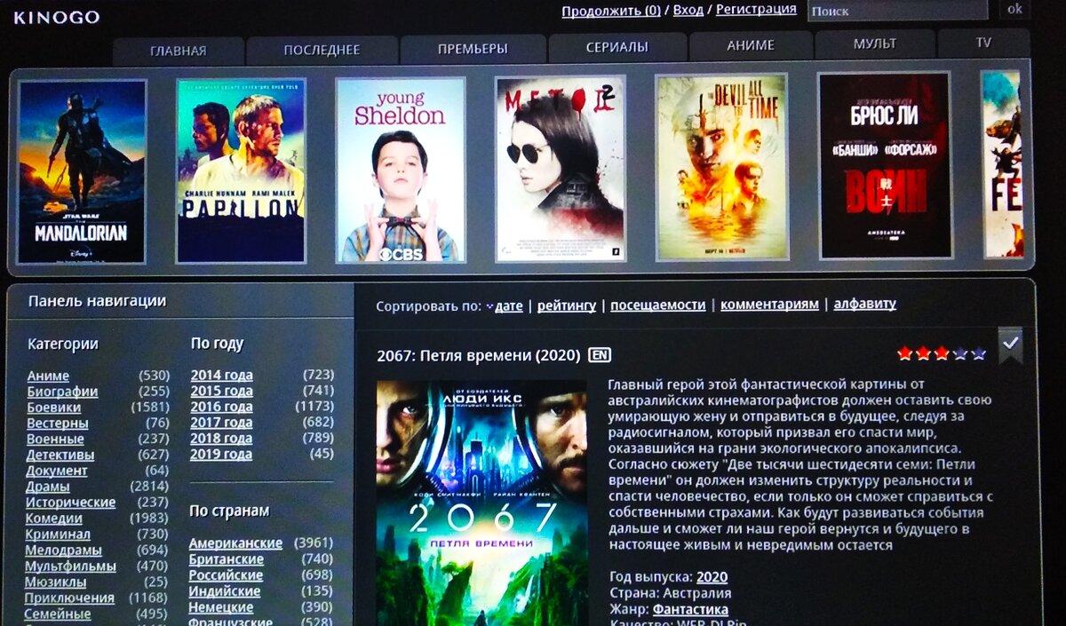Image resolution: width=1066 pixels, height=626 pixels.
Task: Open the Приключения category
Action: (69, 598)
